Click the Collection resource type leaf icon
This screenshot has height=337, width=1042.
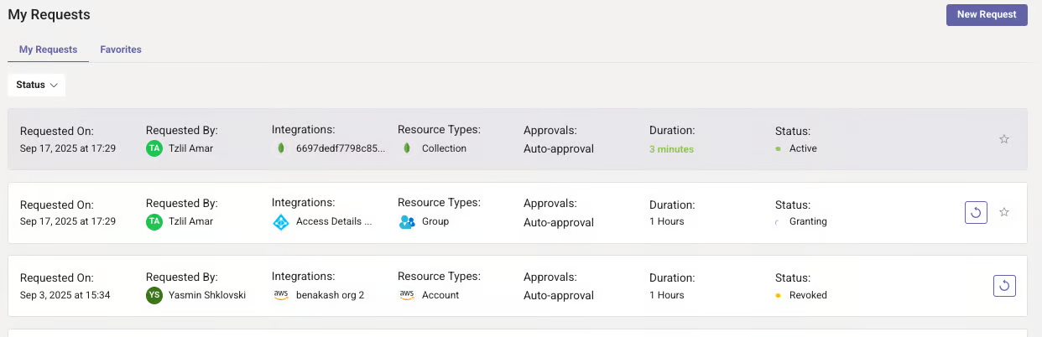coord(406,148)
